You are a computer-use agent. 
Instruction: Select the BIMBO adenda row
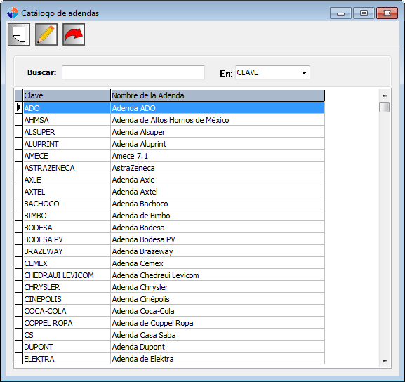(x=173, y=216)
